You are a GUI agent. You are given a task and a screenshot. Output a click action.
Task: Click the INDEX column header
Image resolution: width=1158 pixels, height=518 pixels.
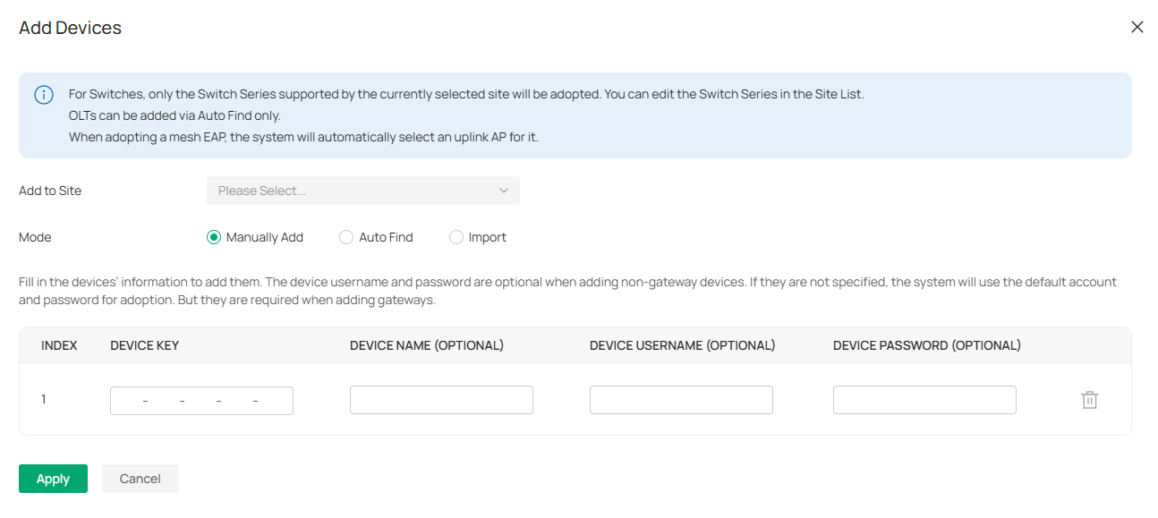(59, 344)
